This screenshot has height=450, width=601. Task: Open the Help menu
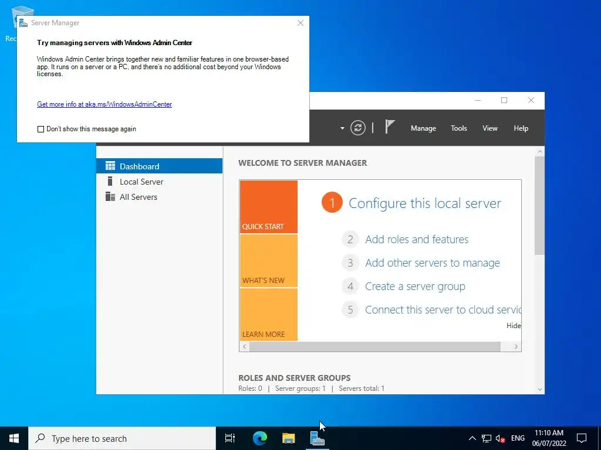521,128
